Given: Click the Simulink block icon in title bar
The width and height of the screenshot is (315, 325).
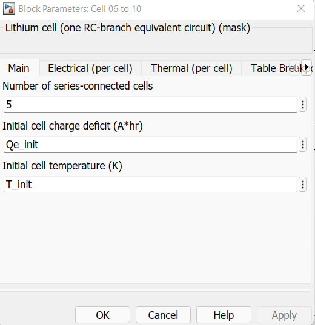Looking at the screenshot, I should coord(9,8).
